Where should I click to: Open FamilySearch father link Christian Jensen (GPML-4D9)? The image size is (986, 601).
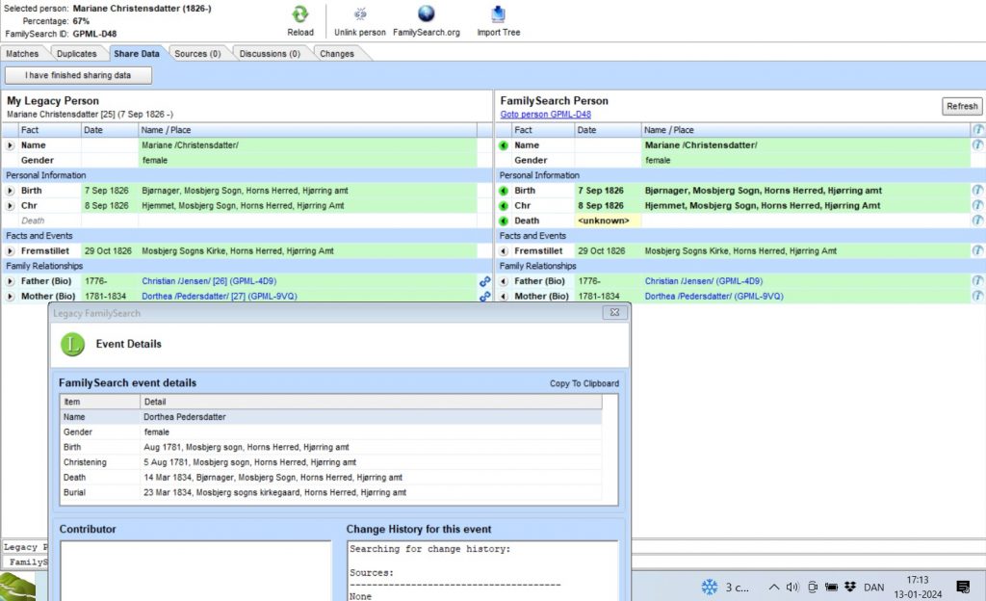click(x=703, y=281)
